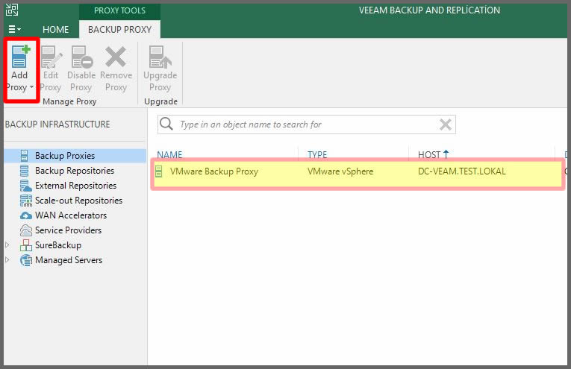Click the SureBackup node icon

pos(26,245)
